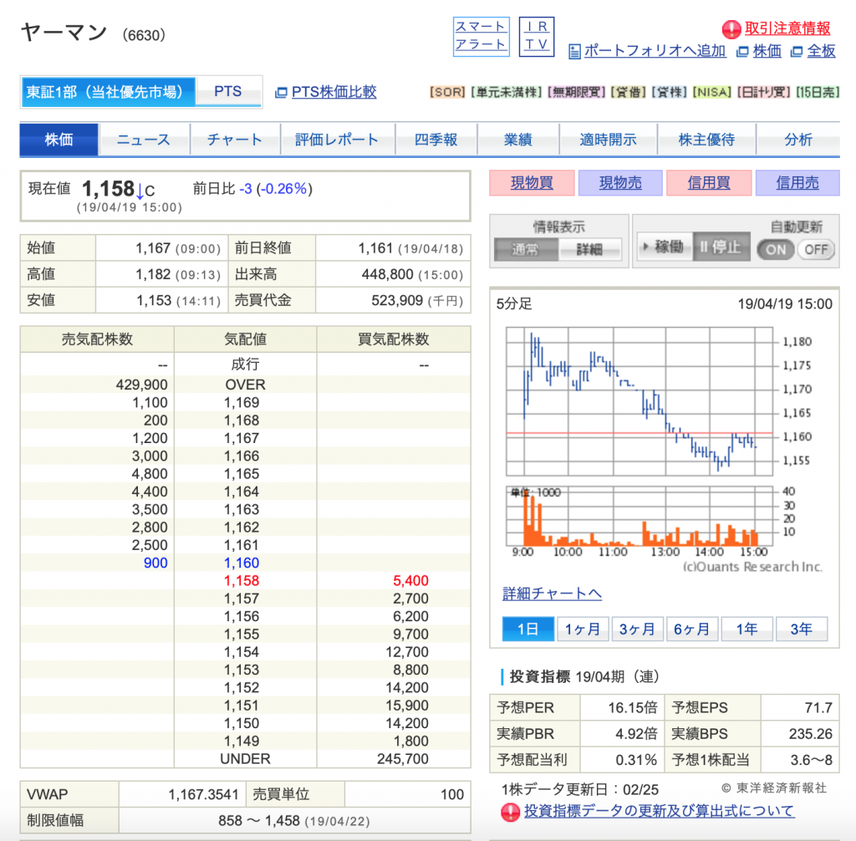Click the 現物買 button

[x=532, y=183]
